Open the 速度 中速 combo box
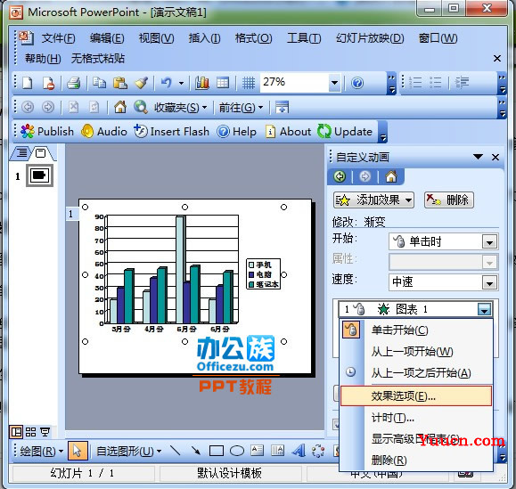The width and height of the screenshot is (516, 489). click(443, 282)
